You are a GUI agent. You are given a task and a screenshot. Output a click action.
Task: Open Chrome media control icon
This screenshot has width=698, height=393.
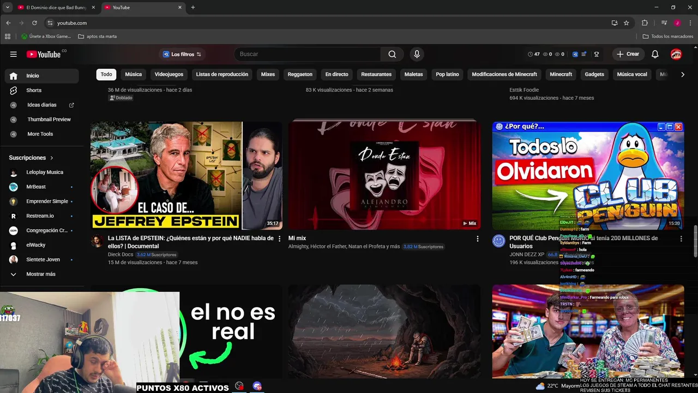pos(664,23)
